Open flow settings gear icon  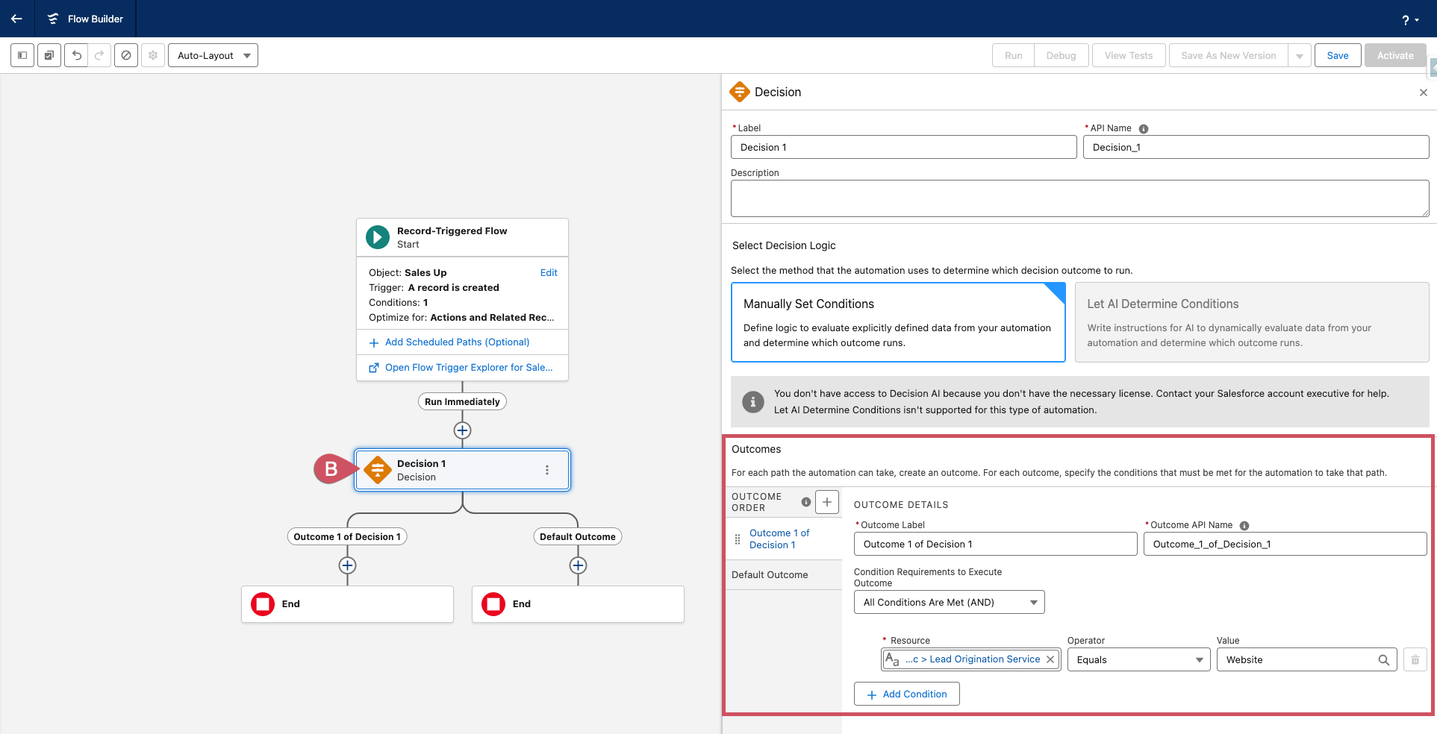tap(153, 55)
